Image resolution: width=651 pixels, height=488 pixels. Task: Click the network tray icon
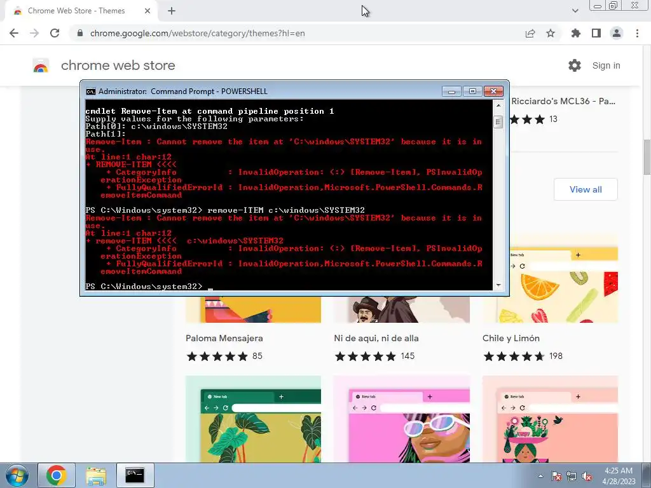572,476
